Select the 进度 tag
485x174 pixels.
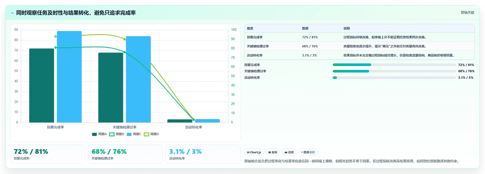click(289, 152)
